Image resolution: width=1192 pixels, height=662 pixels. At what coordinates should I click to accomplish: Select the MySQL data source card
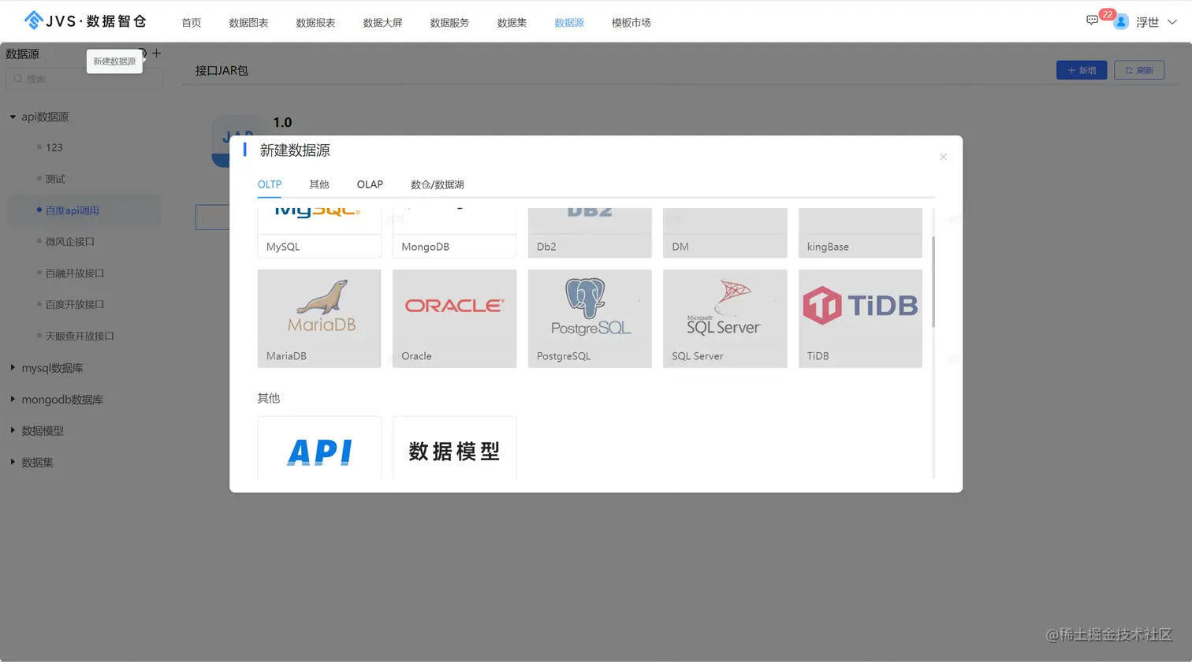point(319,232)
